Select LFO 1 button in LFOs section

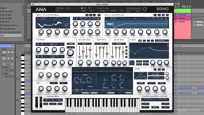155,70
